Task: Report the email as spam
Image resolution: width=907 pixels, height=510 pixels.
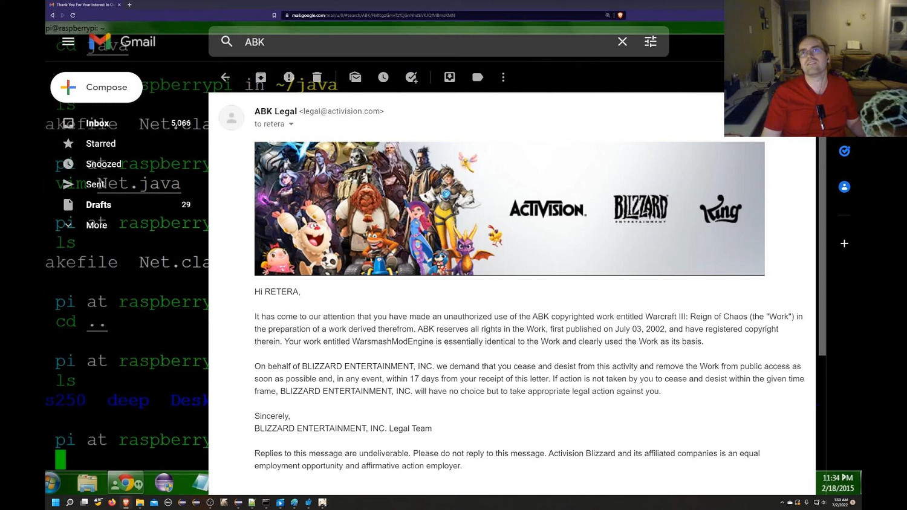Action: click(289, 77)
